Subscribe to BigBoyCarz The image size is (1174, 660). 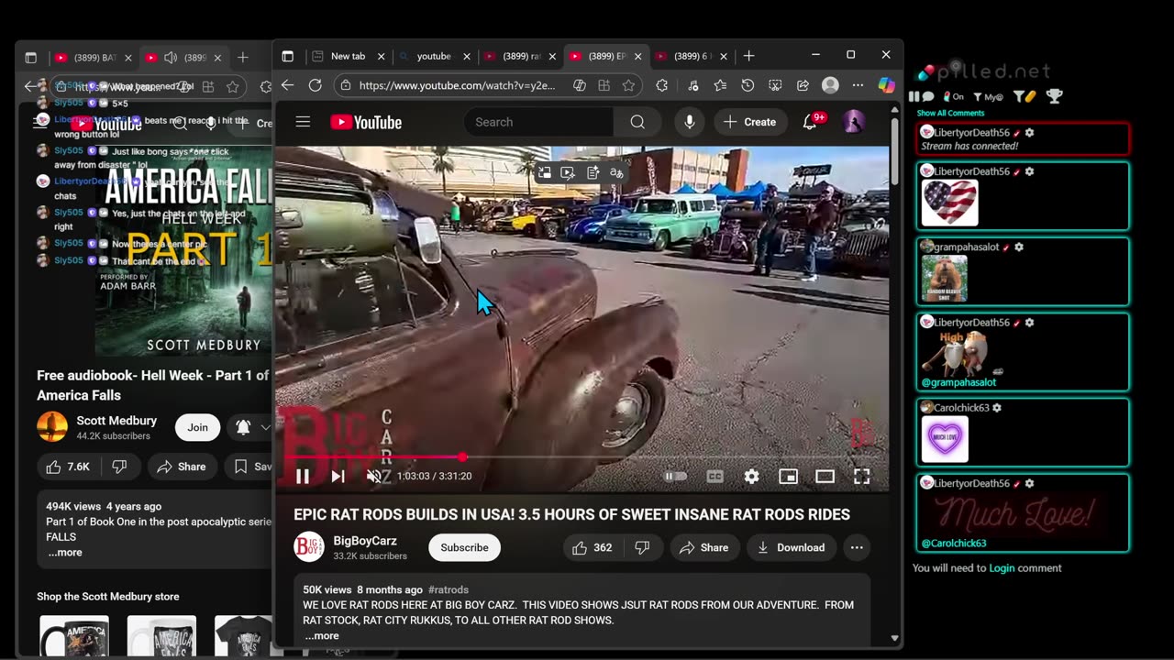[x=464, y=547]
